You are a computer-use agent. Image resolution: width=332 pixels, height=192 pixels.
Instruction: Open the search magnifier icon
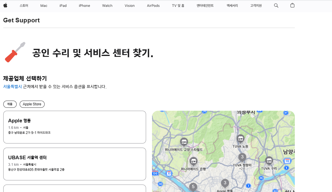[x=276, y=6]
